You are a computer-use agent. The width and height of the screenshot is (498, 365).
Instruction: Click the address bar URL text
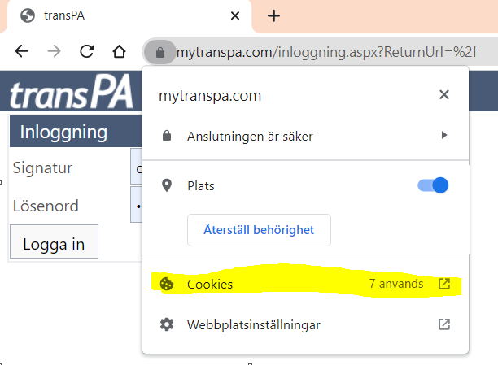[326, 52]
